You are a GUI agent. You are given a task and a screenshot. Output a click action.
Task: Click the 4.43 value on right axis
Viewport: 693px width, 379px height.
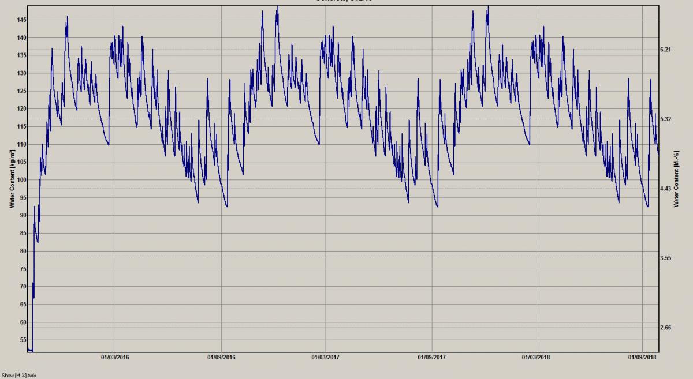(665, 189)
